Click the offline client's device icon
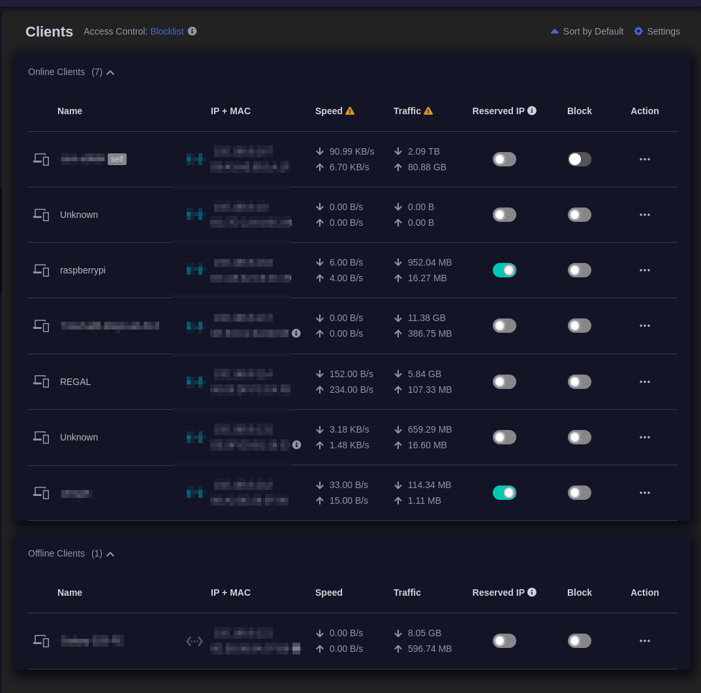Screen dimensions: 701x693 click(41, 641)
